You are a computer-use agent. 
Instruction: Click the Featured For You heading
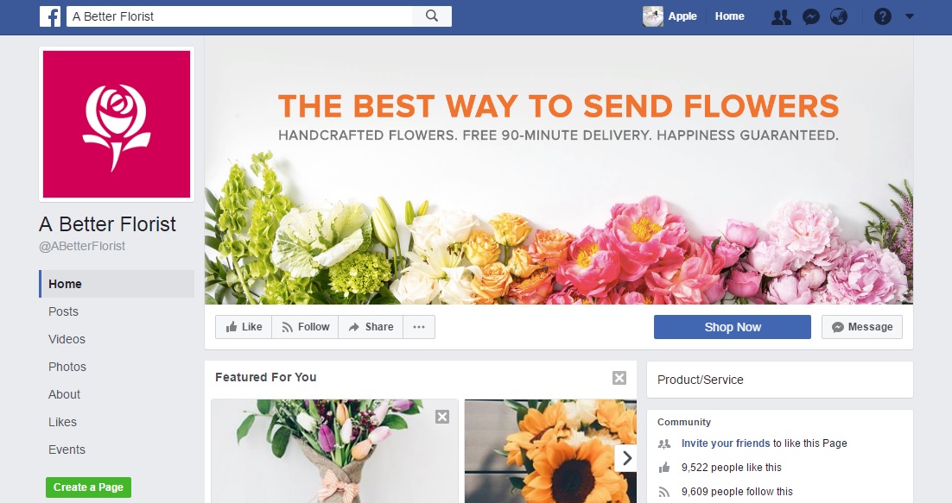click(265, 377)
